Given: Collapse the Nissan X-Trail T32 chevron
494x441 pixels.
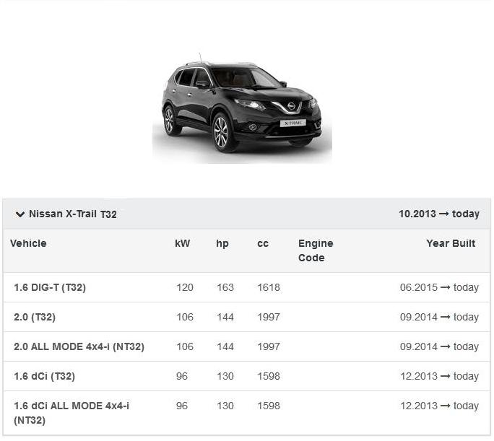Looking at the screenshot, I should pos(20,214).
